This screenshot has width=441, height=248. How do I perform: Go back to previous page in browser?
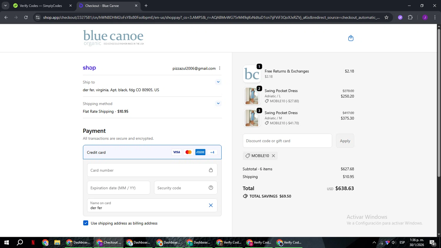pyautogui.click(x=6, y=17)
